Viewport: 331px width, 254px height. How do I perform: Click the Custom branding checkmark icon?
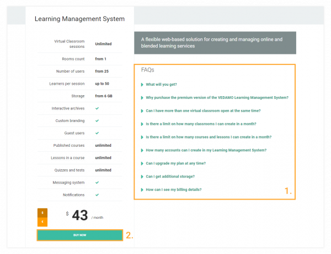[x=97, y=121]
